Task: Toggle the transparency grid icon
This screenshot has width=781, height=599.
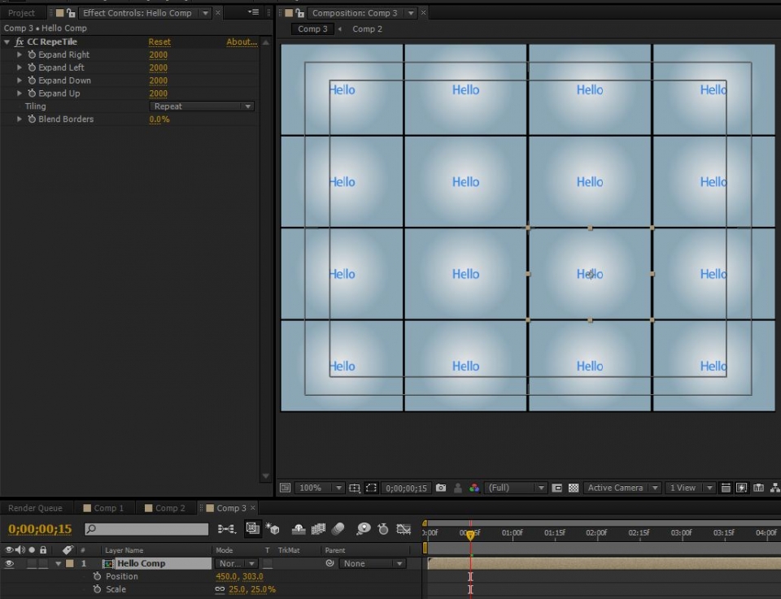Action: [x=574, y=488]
